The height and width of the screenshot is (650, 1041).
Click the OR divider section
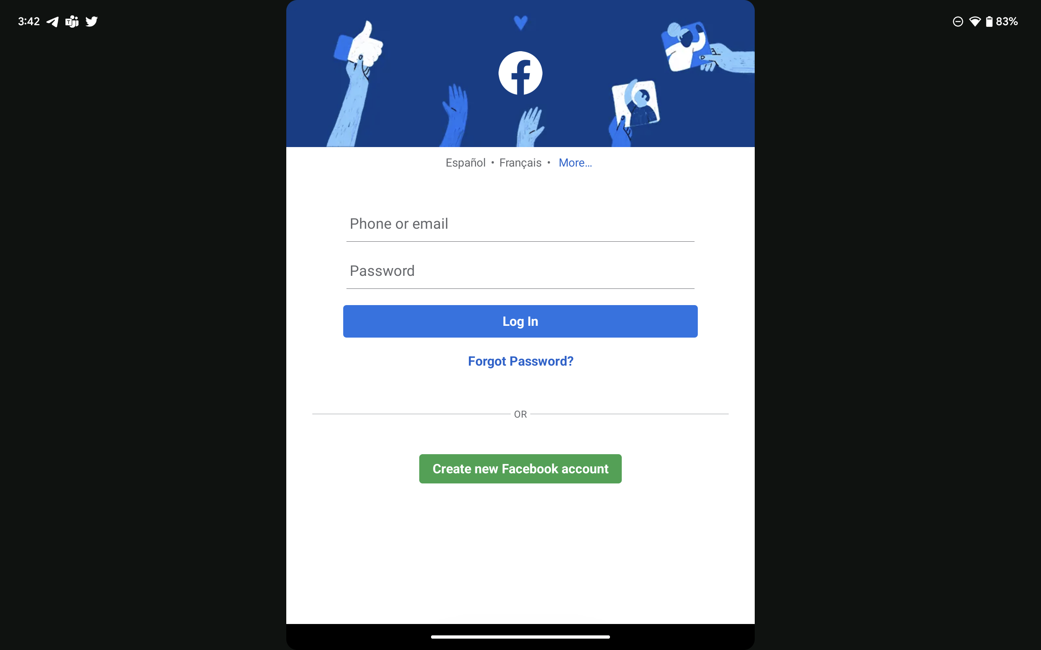pyautogui.click(x=520, y=414)
